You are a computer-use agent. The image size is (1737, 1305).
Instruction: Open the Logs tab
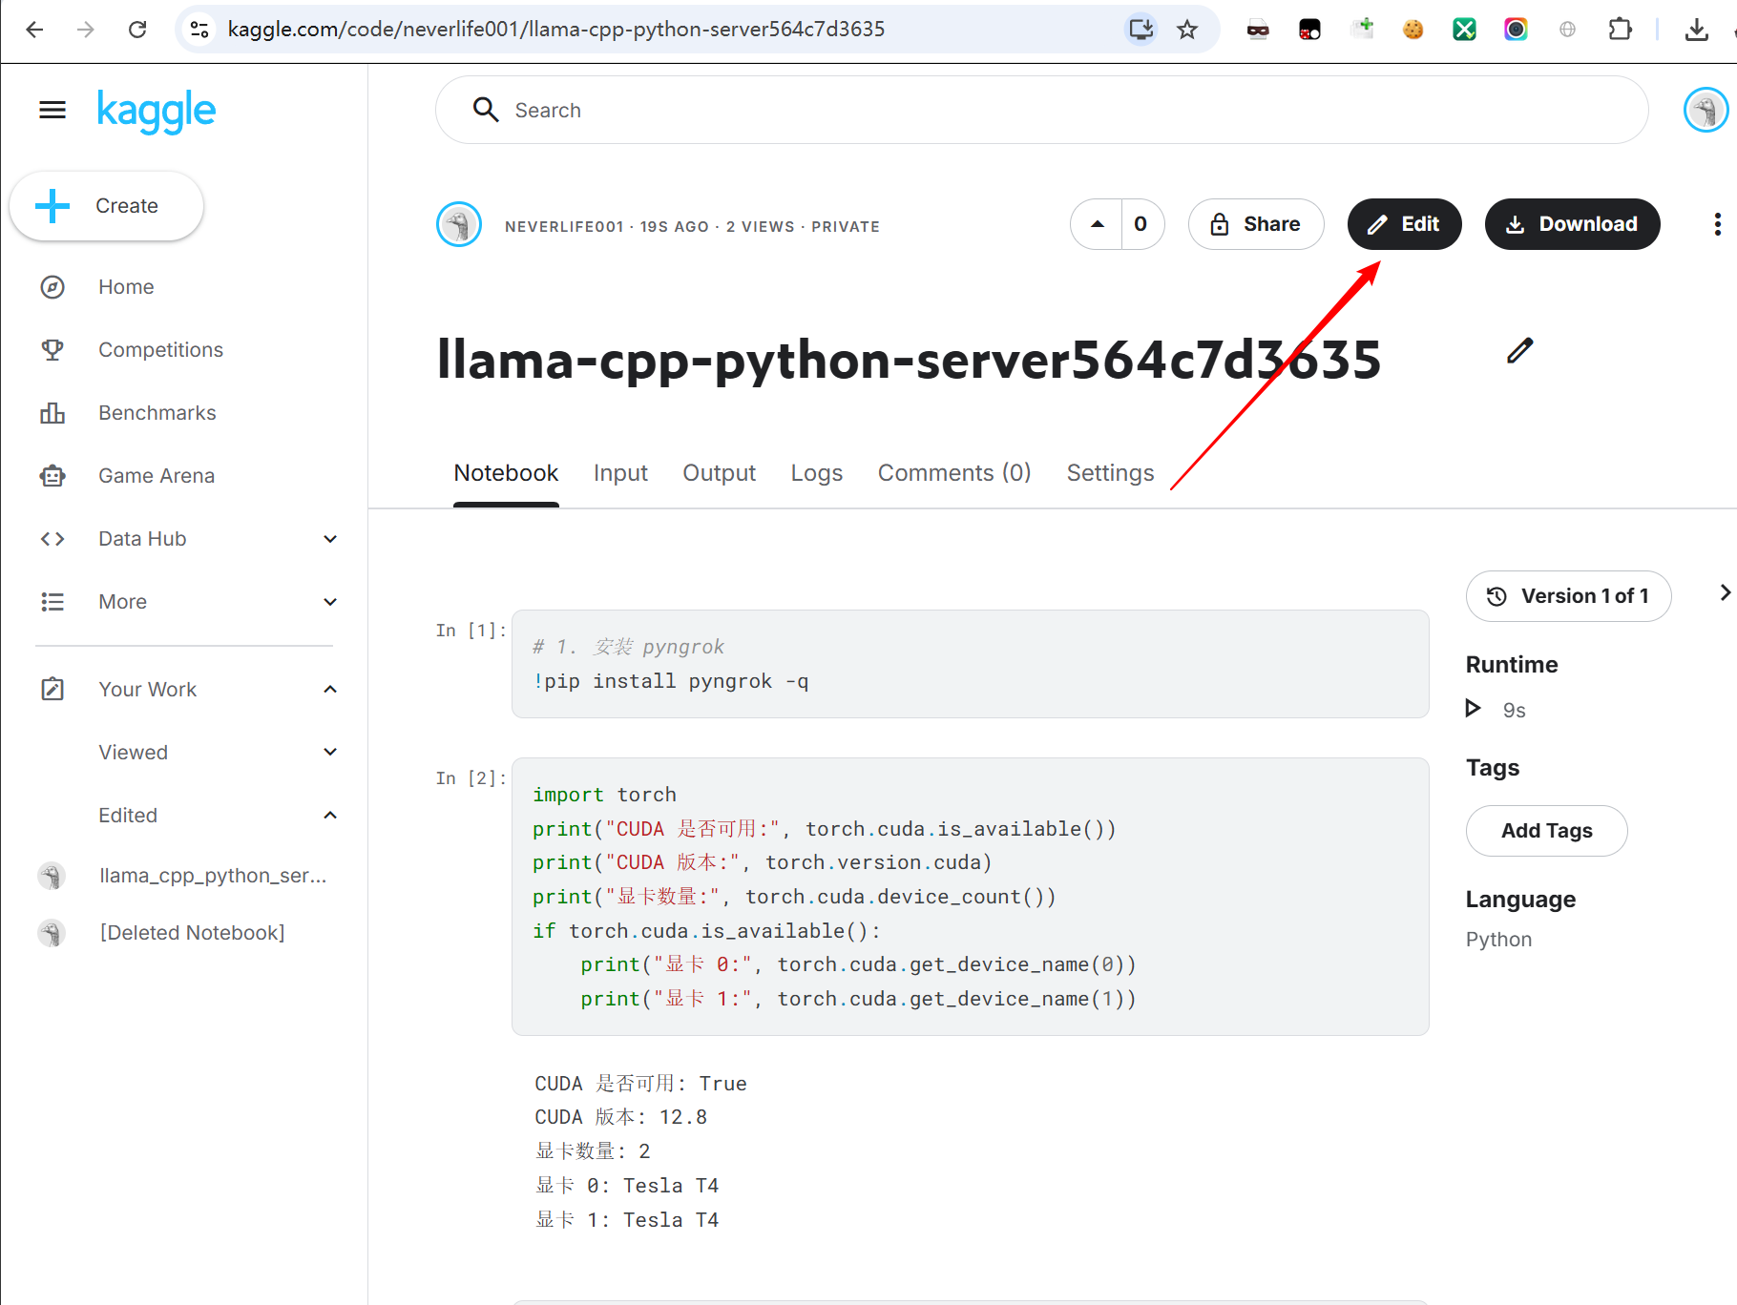click(x=817, y=473)
